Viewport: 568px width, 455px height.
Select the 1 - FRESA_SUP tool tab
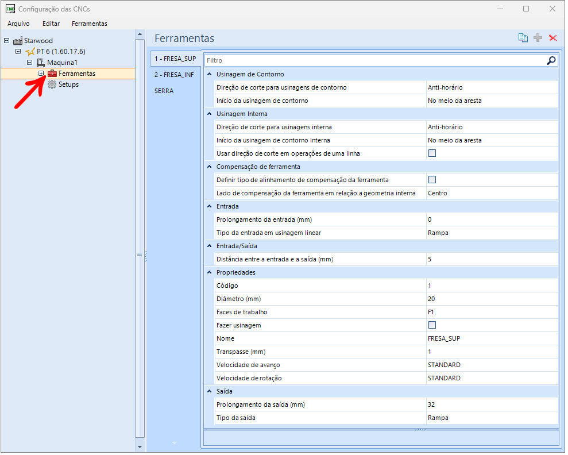pos(176,59)
